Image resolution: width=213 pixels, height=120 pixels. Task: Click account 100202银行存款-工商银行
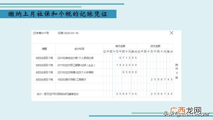coord(72,79)
